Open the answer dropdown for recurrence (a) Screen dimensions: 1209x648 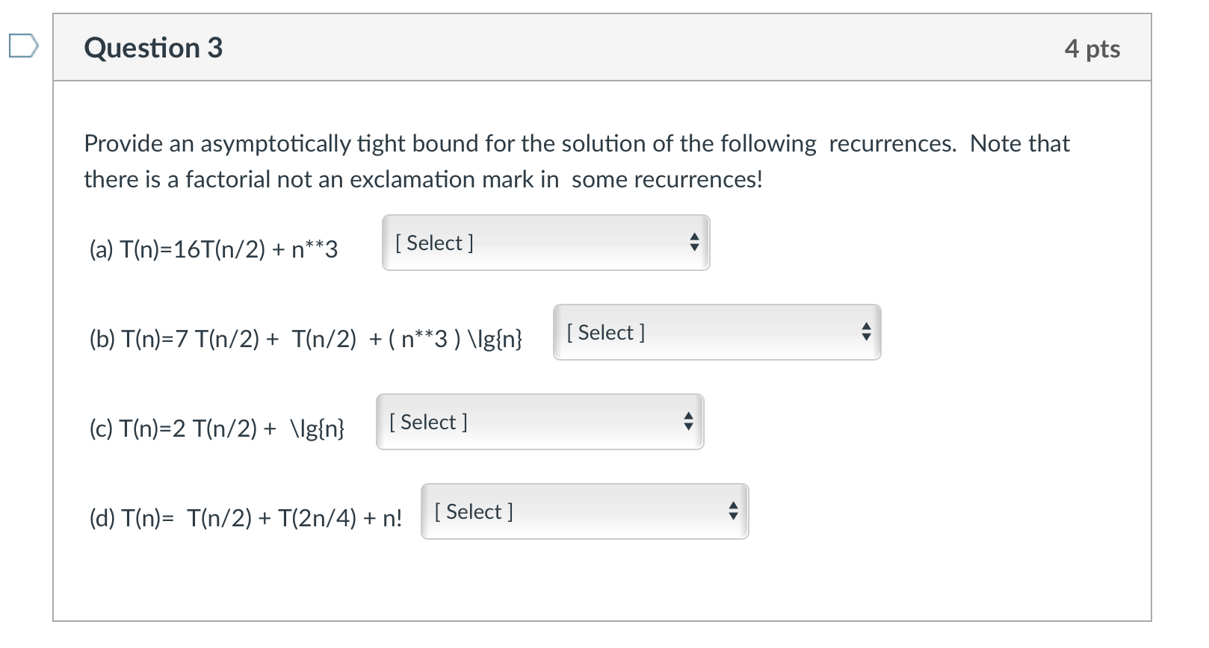tap(545, 243)
